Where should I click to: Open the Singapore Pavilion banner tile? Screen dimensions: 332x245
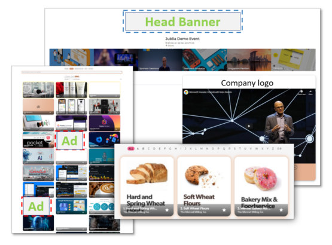249,60
